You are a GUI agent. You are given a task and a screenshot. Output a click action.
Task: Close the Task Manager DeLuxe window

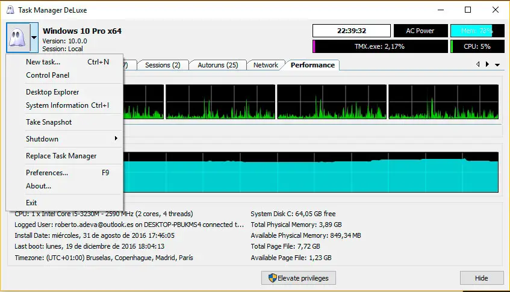tap(496, 10)
